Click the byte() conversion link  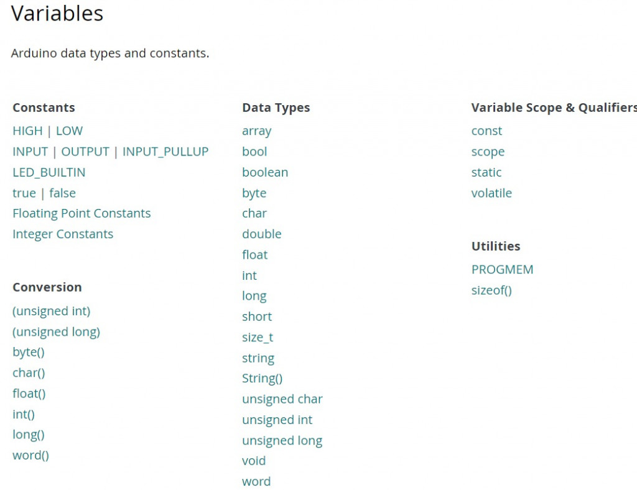coord(29,352)
